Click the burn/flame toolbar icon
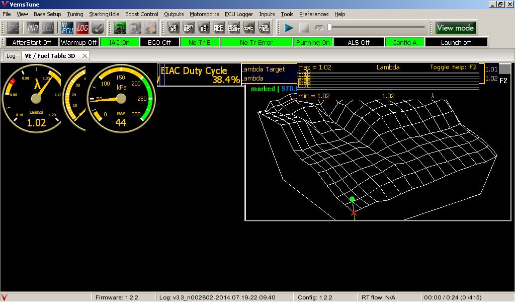Screen dimensions: 515x302 [150, 28]
